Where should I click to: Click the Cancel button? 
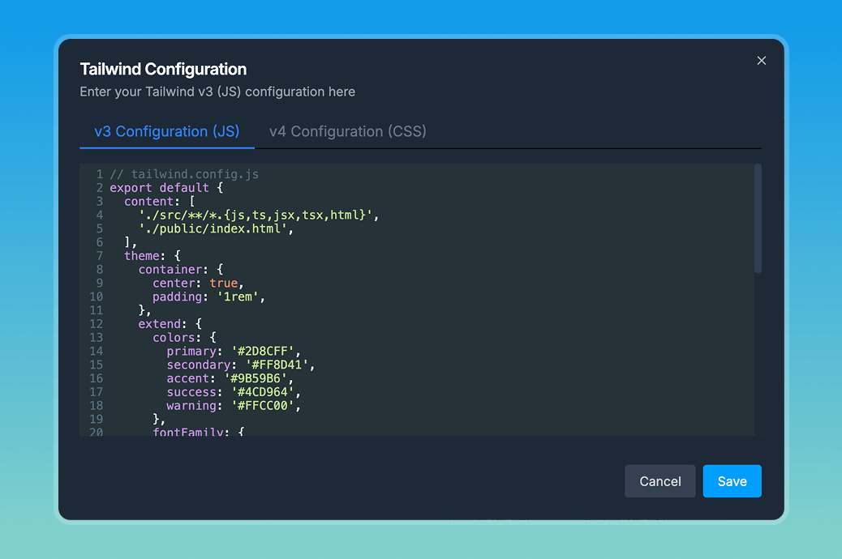[660, 481]
